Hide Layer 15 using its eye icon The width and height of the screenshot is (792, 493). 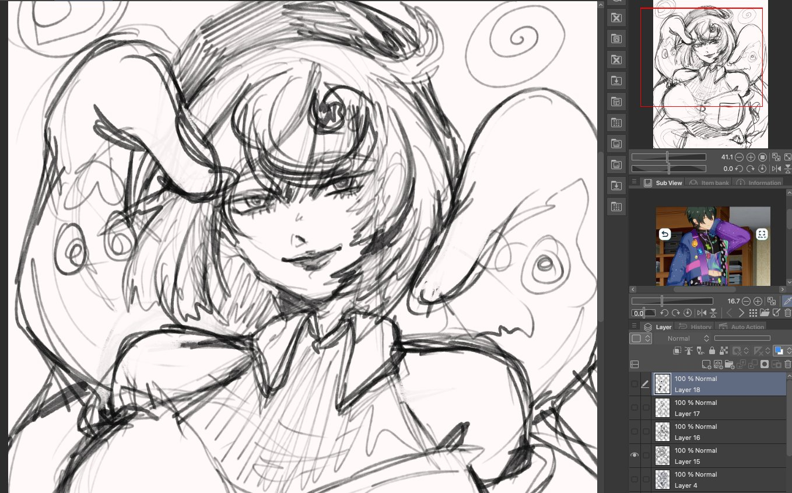click(635, 455)
